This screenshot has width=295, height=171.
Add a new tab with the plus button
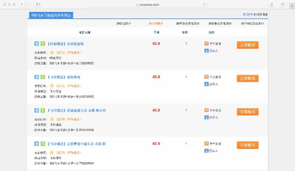click(292, 6)
